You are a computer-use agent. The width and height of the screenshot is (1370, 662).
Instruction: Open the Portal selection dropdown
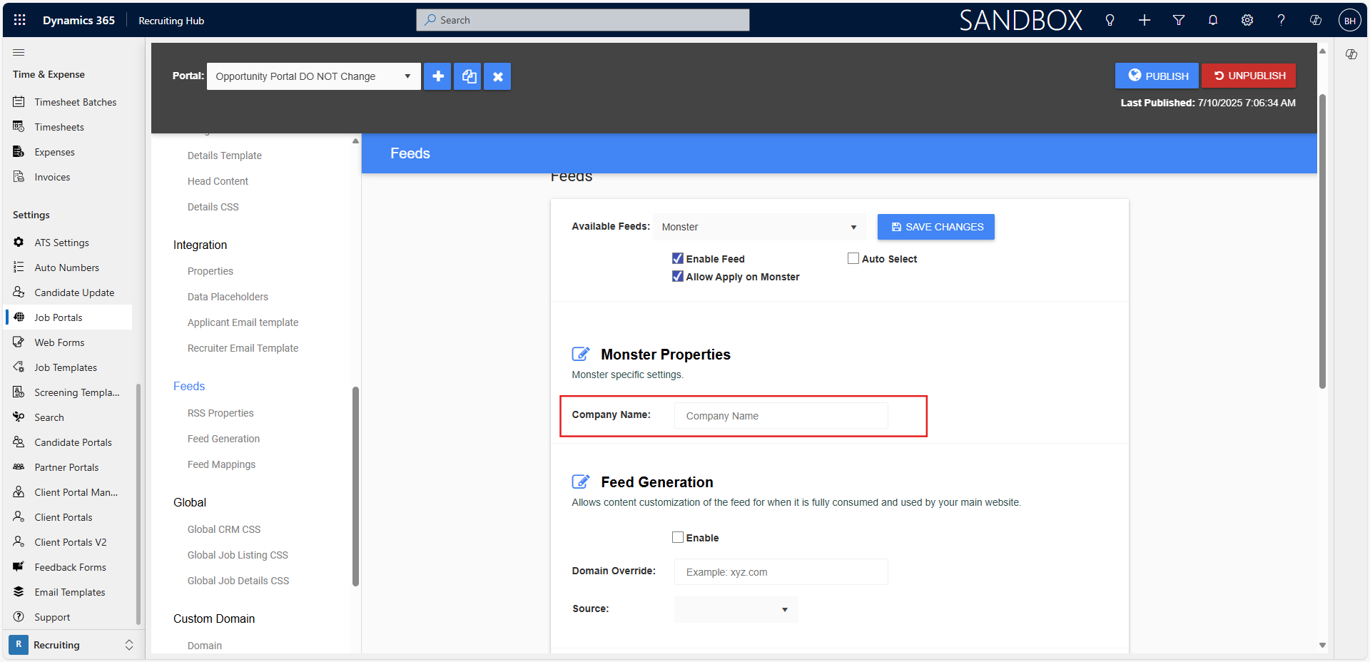coord(314,76)
